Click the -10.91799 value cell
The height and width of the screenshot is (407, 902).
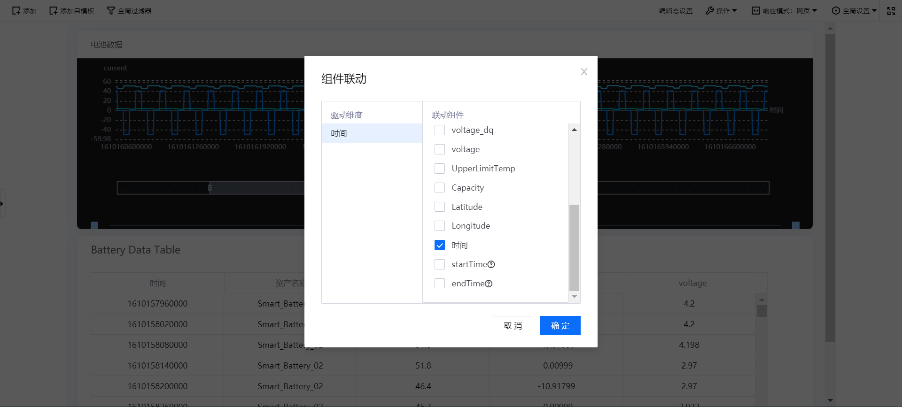(556, 386)
